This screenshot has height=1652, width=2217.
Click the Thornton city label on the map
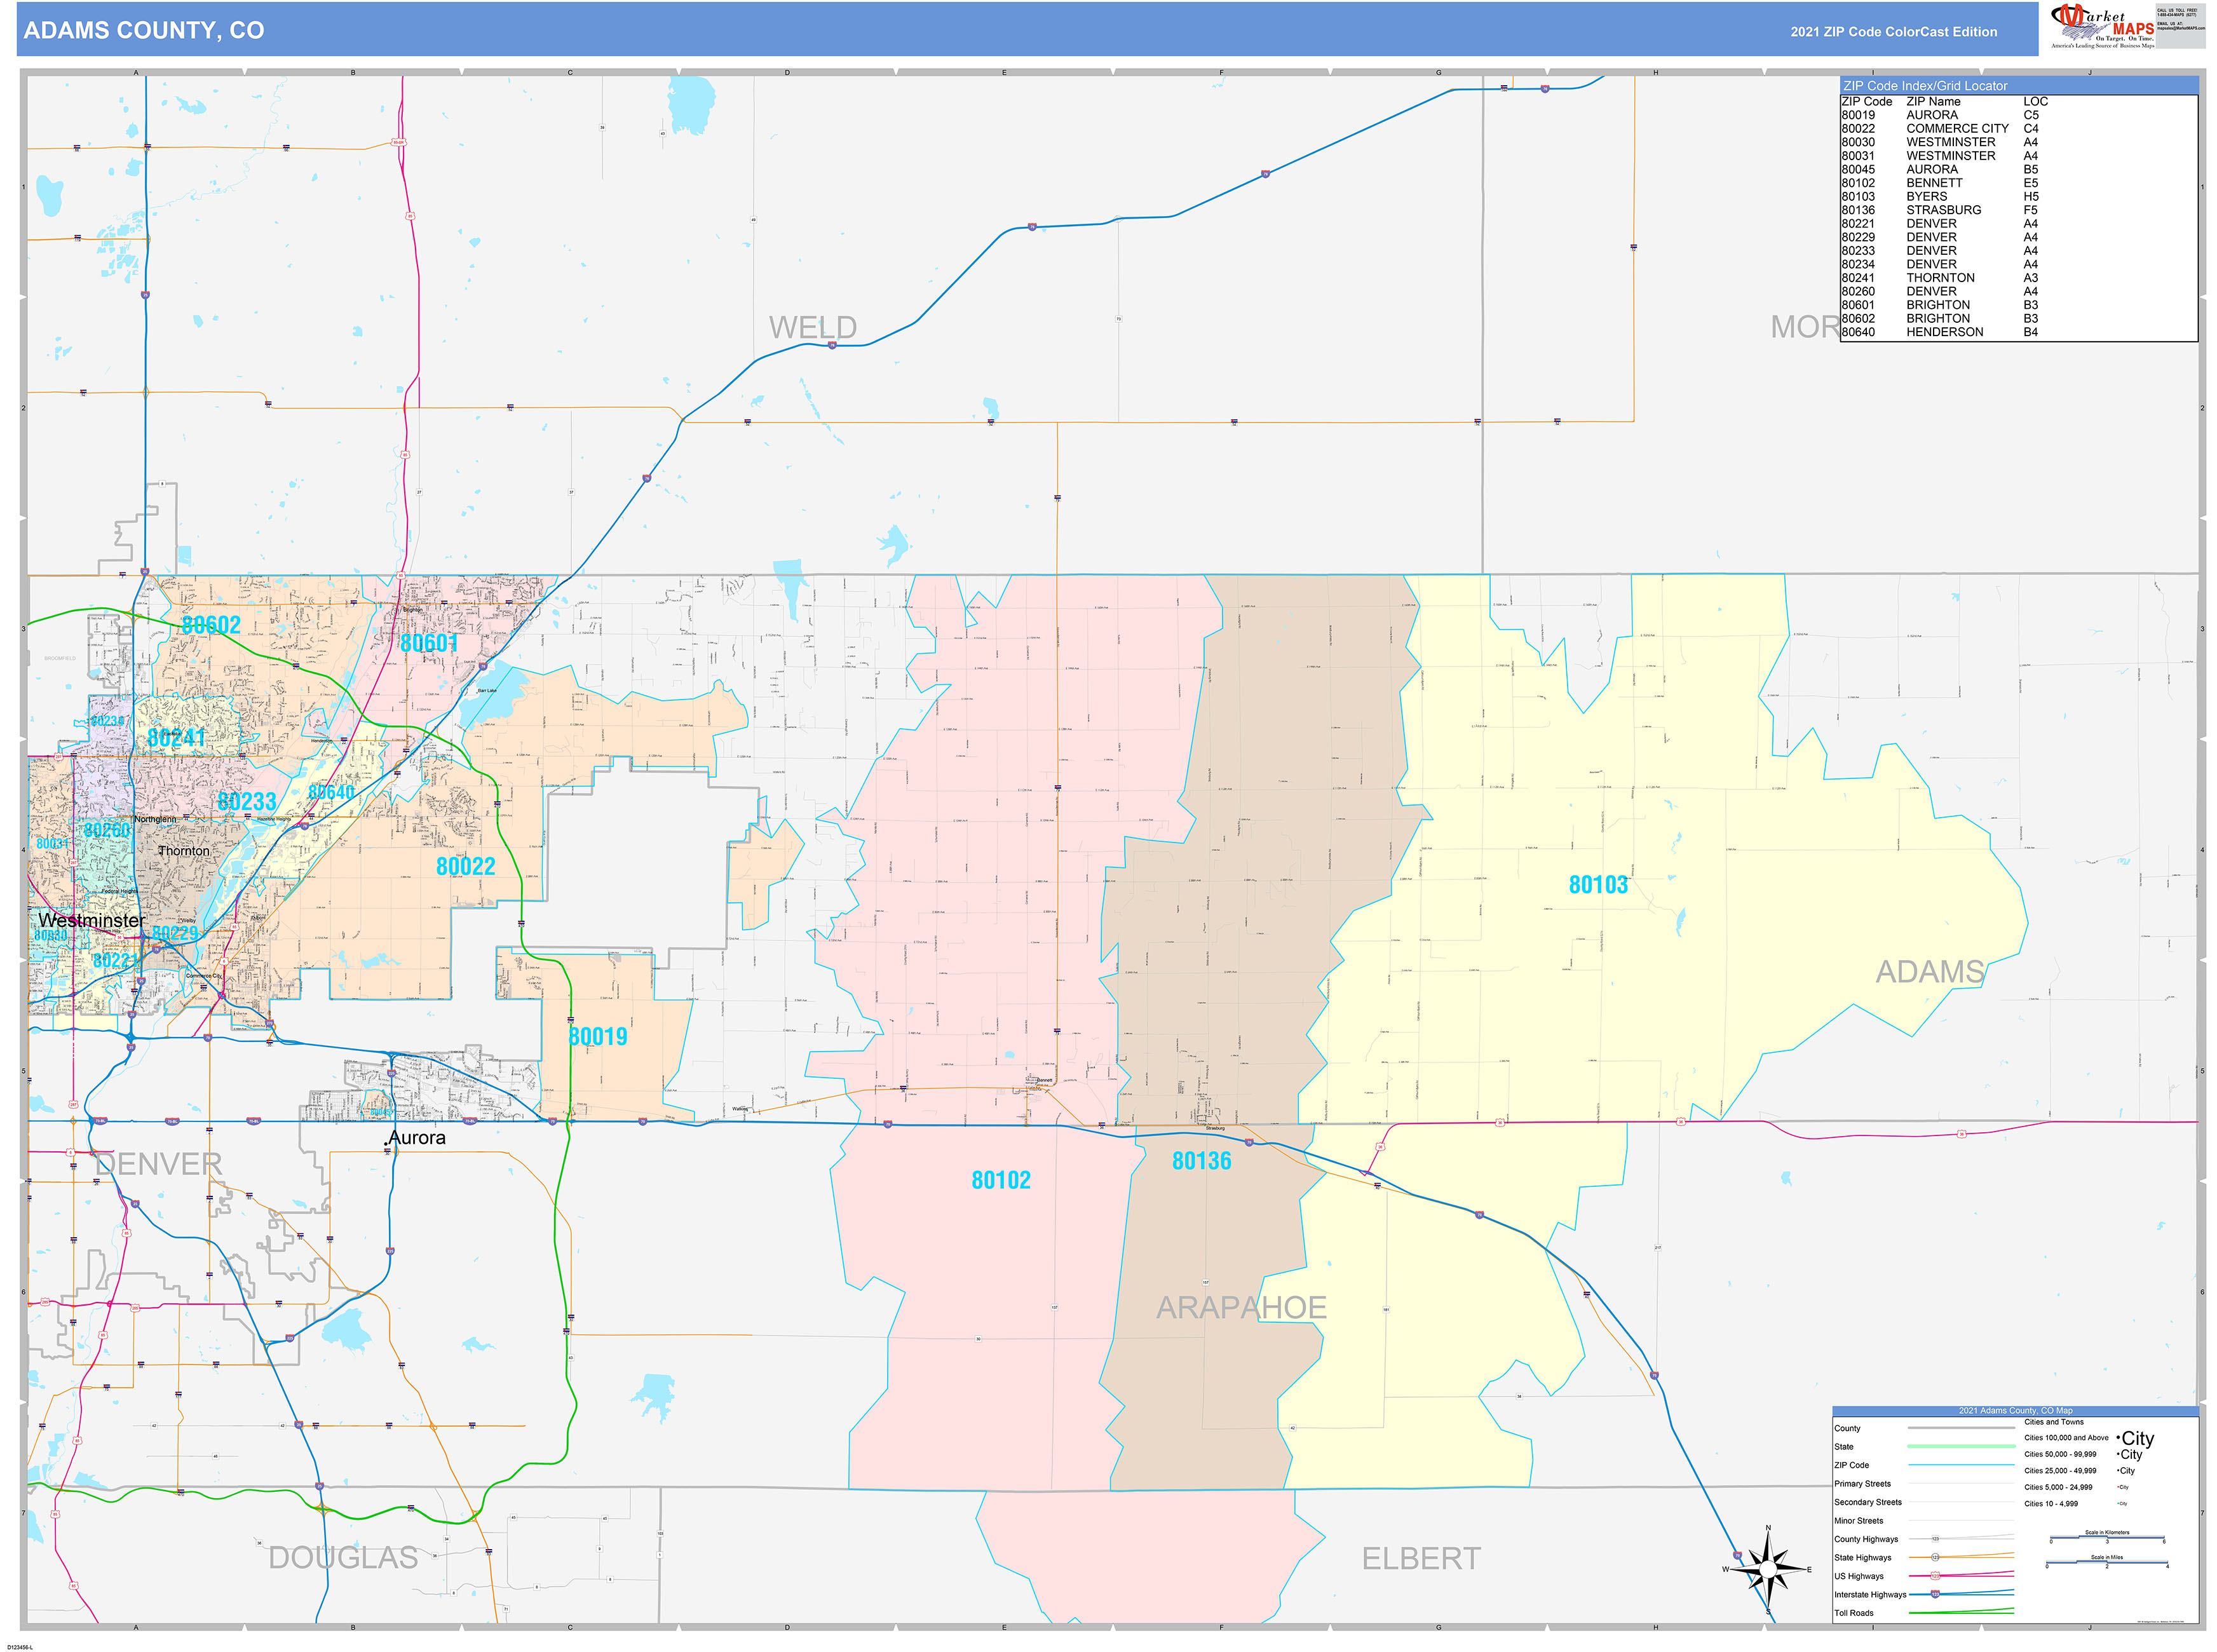(185, 852)
